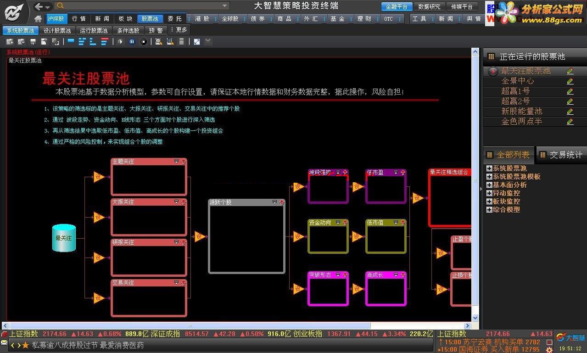The height and width of the screenshot is (353, 587).
Task: Click the back arrow navigation button
Action: [39, 6]
